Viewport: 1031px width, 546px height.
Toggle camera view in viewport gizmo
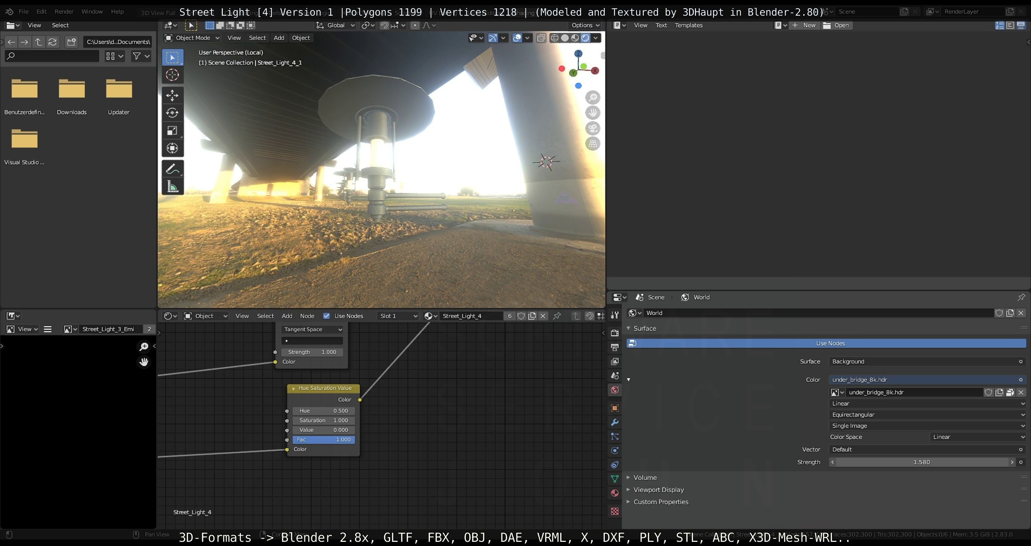click(593, 129)
